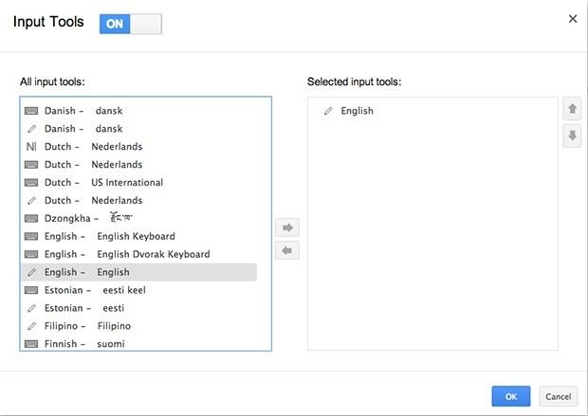The height and width of the screenshot is (416, 588).
Task: Move selected input tool down
Action: coord(572,136)
